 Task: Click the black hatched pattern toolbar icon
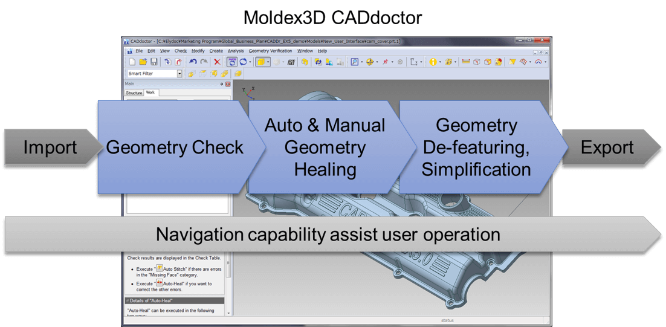(291, 62)
